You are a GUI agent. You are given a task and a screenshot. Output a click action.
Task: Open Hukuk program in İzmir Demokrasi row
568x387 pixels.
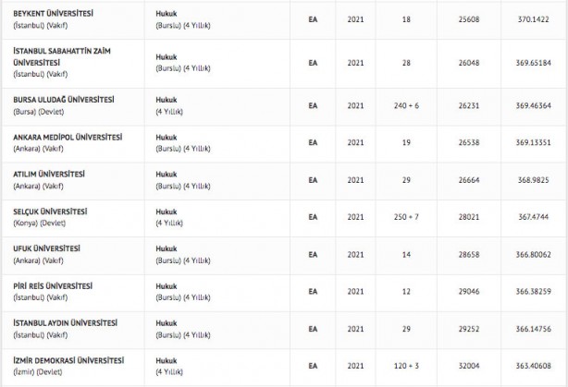tap(167, 360)
